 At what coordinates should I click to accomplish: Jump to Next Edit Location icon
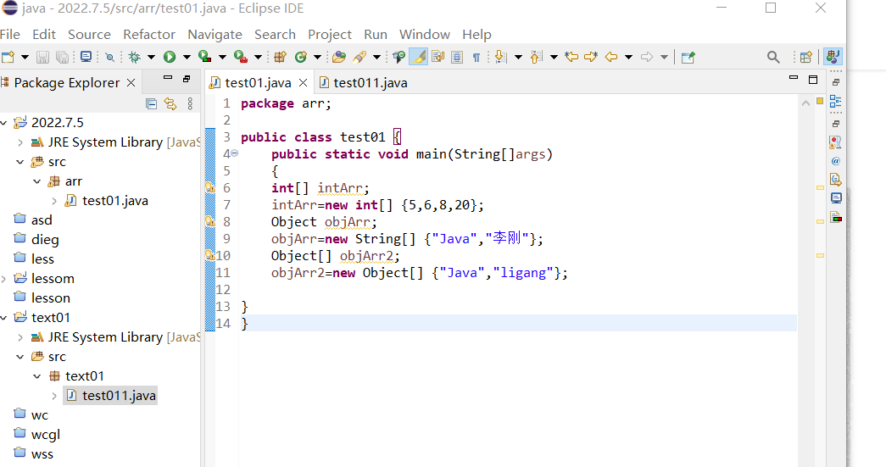[x=590, y=57]
